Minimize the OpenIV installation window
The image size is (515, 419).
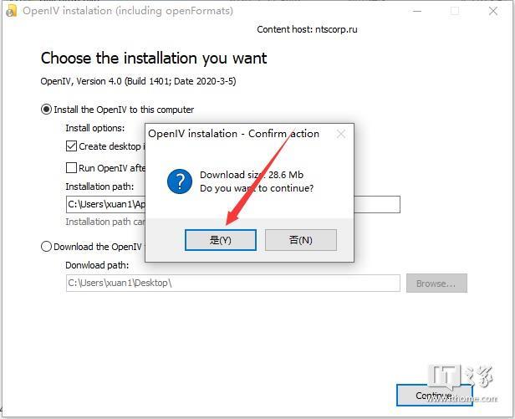coord(417,11)
